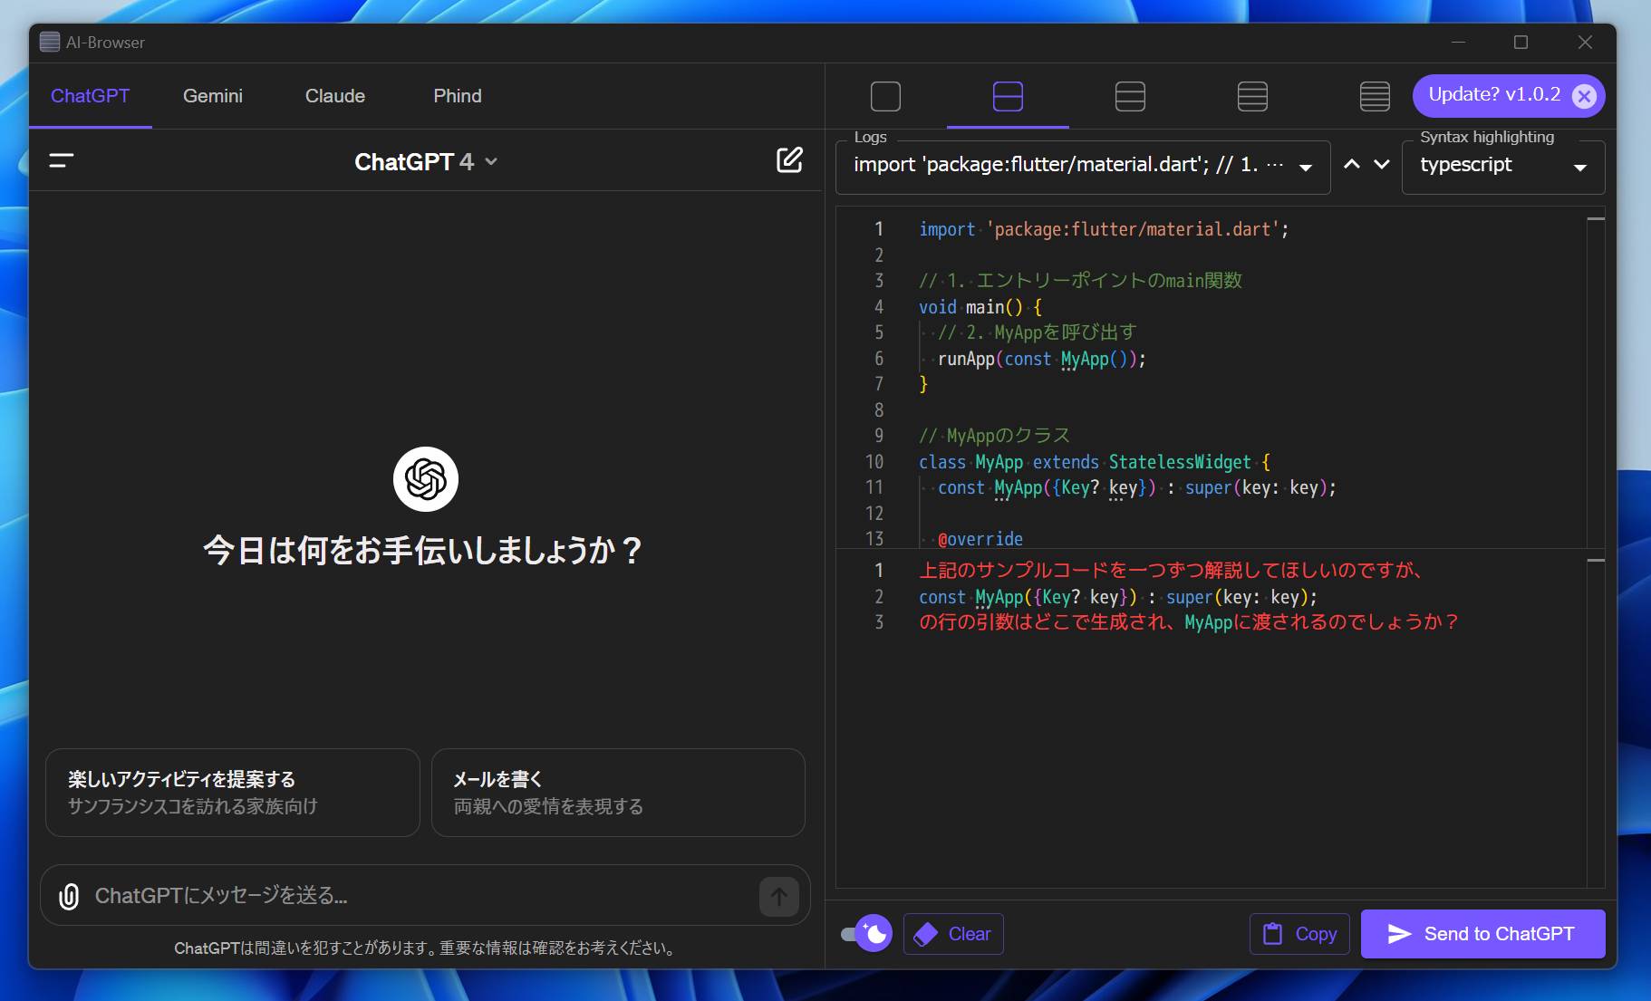Click the runApp(const MyApp()) line
This screenshot has height=1001, width=1651.
[1041, 359]
